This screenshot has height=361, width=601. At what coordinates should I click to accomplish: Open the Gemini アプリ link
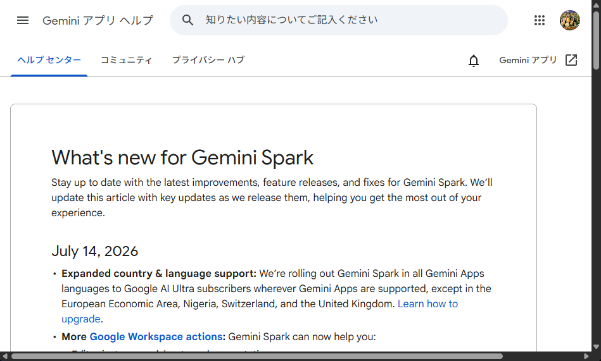click(528, 60)
